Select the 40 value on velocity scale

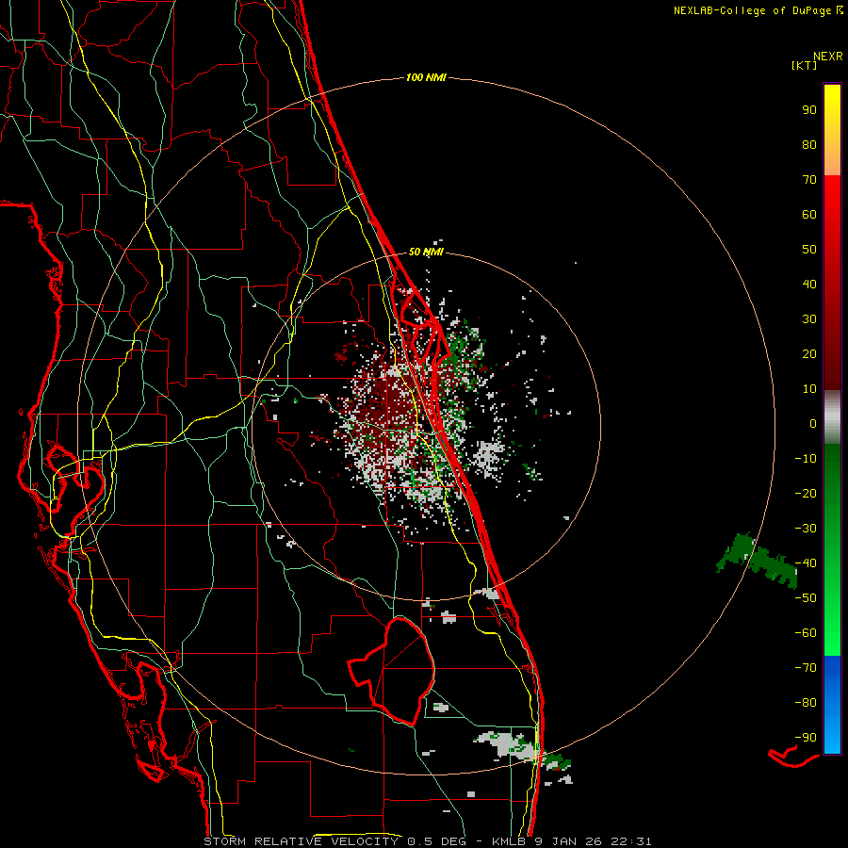(809, 285)
